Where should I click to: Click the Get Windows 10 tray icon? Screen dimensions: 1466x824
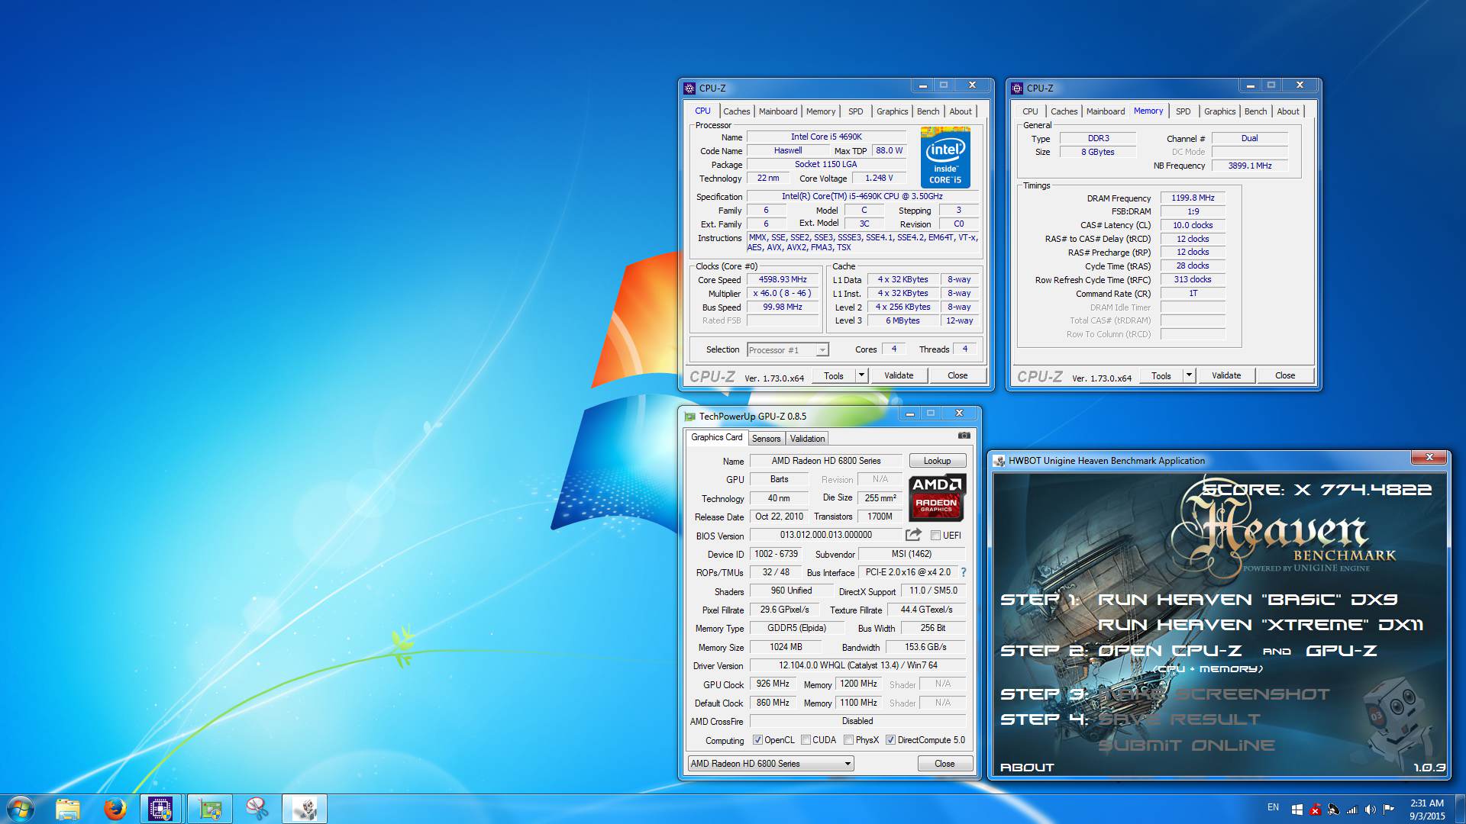(1296, 810)
